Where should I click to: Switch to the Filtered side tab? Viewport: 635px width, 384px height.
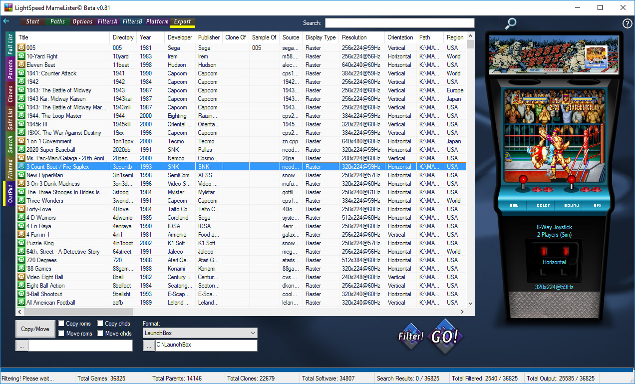pos(9,169)
